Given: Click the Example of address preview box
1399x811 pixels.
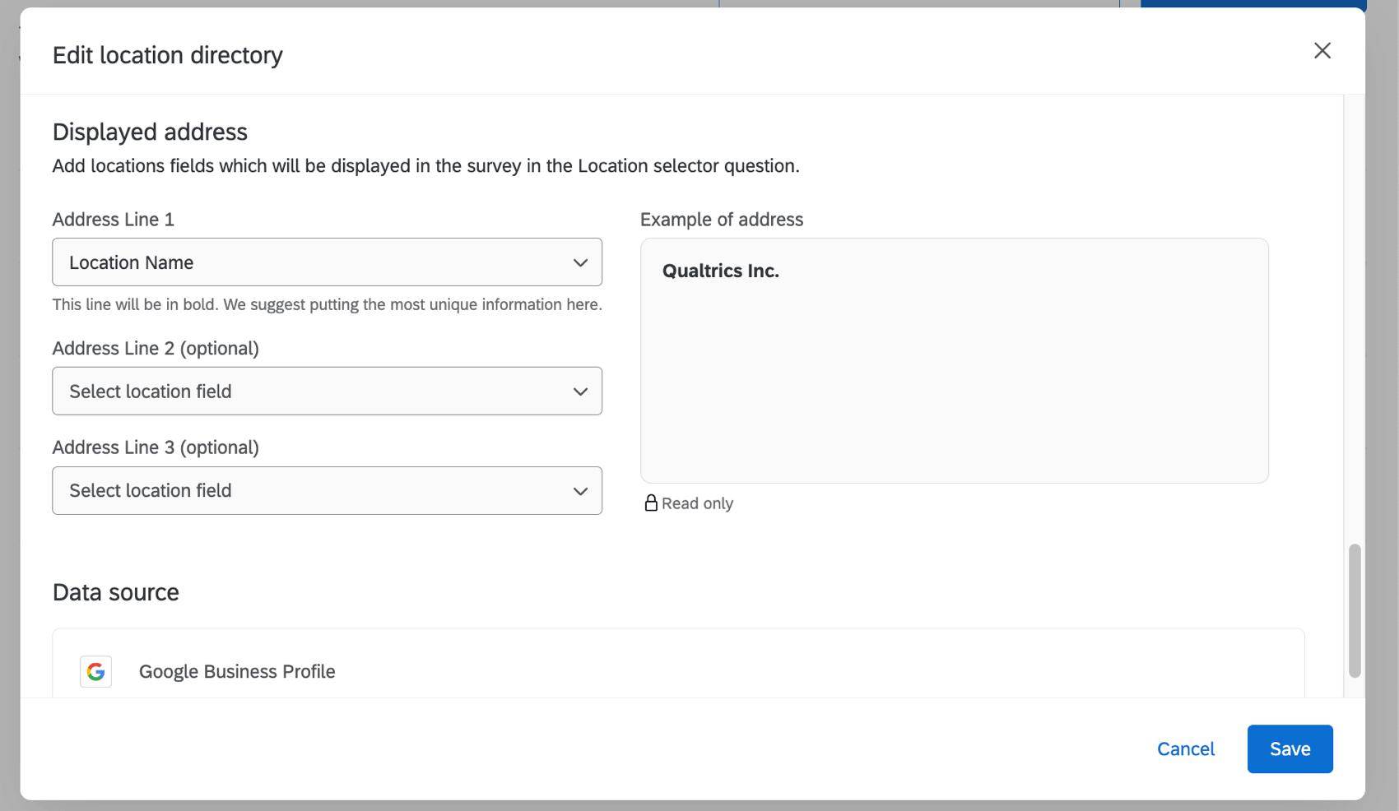Looking at the screenshot, I should pyautogui.click(x=954, y=360).
